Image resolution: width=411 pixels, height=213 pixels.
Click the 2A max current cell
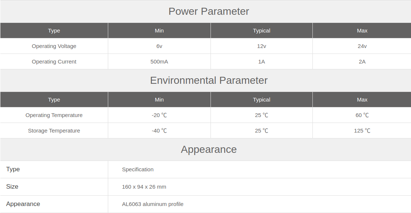362,62
